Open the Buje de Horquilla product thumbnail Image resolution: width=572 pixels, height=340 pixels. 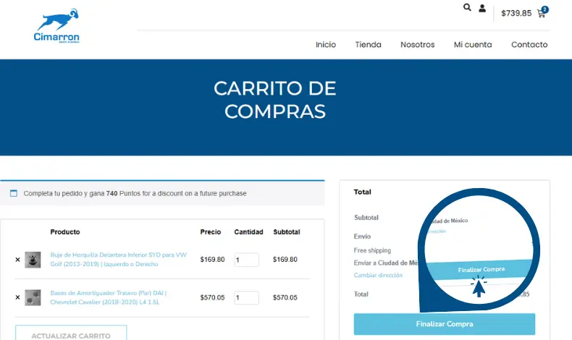[x=33, y=260]
